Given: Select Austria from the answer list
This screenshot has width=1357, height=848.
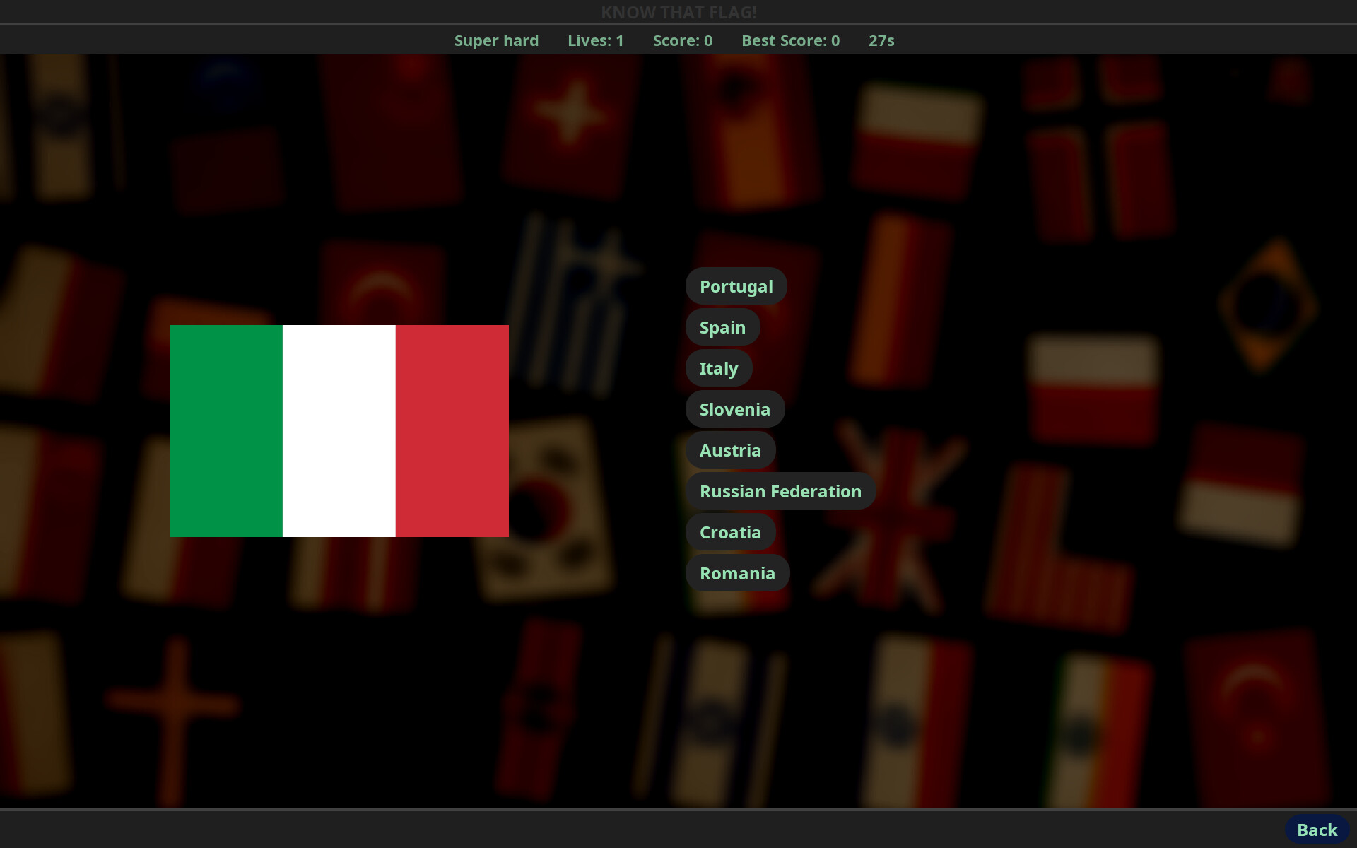Looking at the screenshot, I should pos(730,450).
